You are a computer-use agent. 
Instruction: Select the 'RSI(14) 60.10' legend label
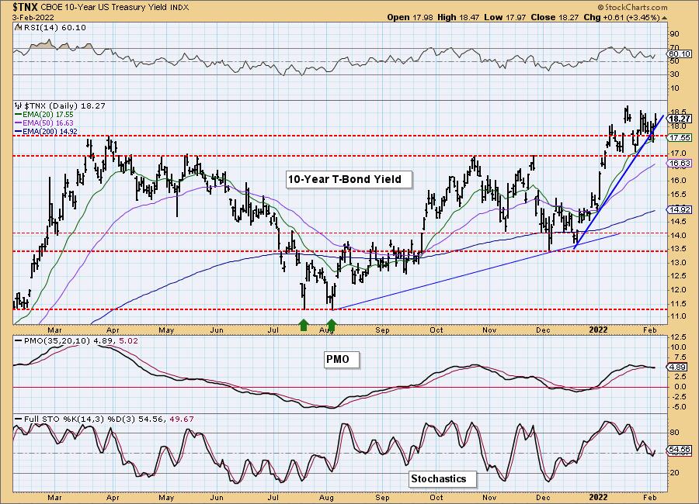click(54, 27)
